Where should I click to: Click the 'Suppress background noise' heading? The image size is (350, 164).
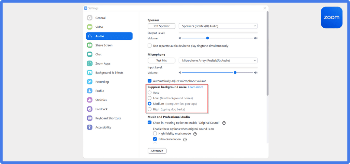[167, 87]
